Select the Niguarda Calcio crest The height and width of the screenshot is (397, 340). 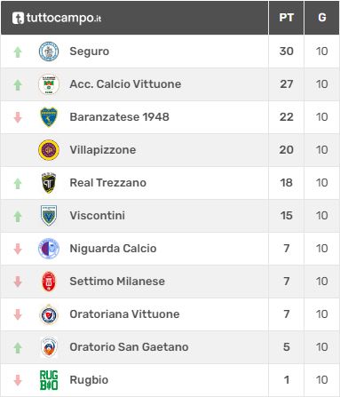(49, 249)
